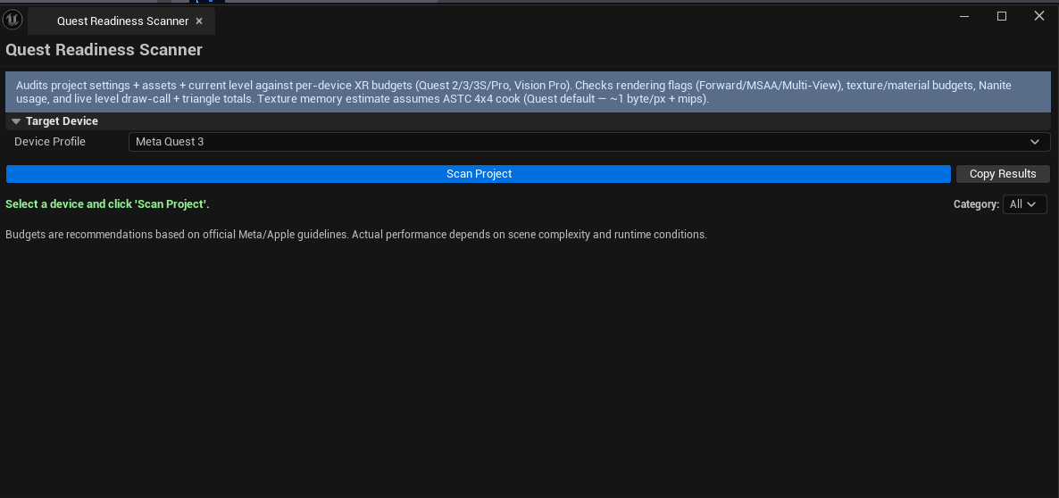Close the scanner window

pyautogui.click(x=1038, y=16)
